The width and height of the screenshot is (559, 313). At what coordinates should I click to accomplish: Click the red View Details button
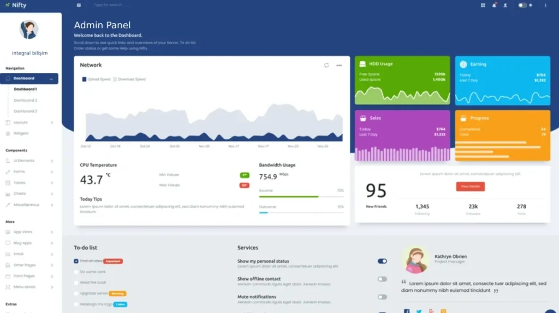click(x=470, y=186)
